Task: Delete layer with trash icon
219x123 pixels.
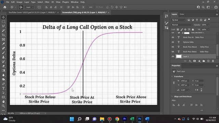Action: [x=213, y=61]
